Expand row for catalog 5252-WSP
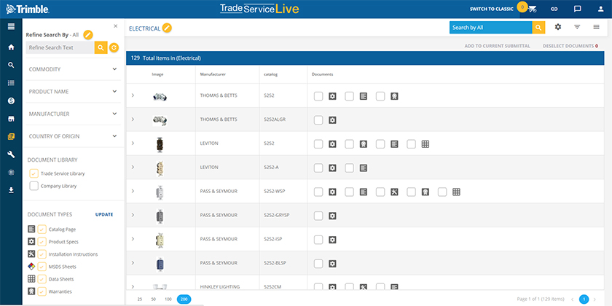The image size is (612, 306). (x=133, y=191)
